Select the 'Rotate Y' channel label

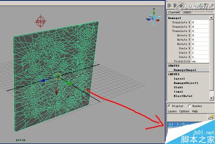(x=183, y=40)
